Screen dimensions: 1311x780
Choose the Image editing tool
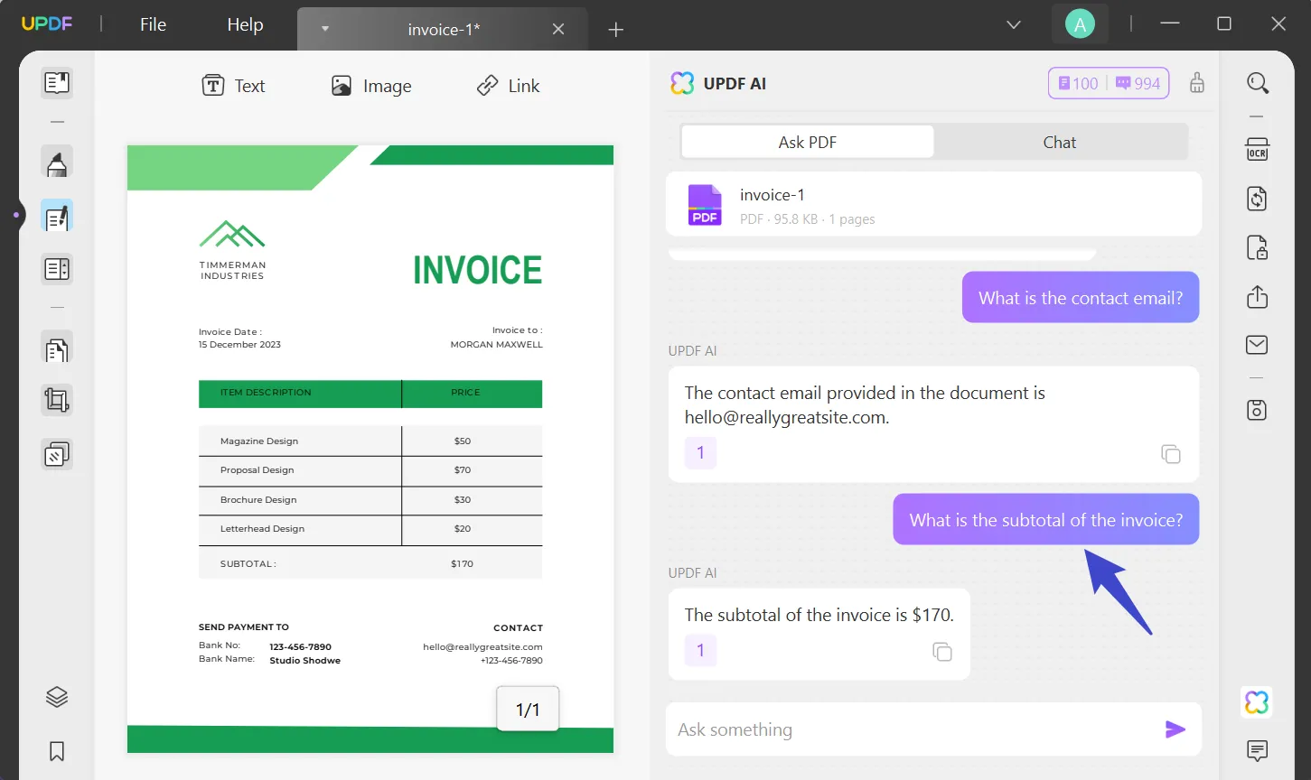coord(371,86)
